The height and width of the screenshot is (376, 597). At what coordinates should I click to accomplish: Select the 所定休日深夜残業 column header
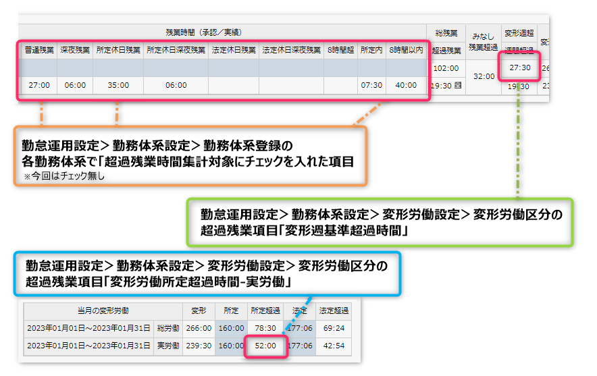pyautogui.click(x=176, y=50)
